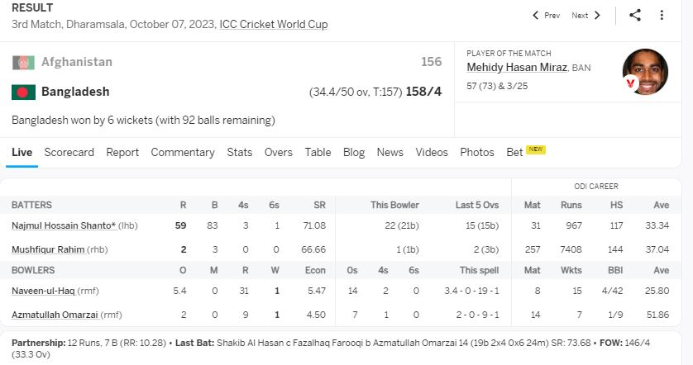Screen dimensions: 693x365
Task: Open the Commentary tab
Action: pos(182,152)
